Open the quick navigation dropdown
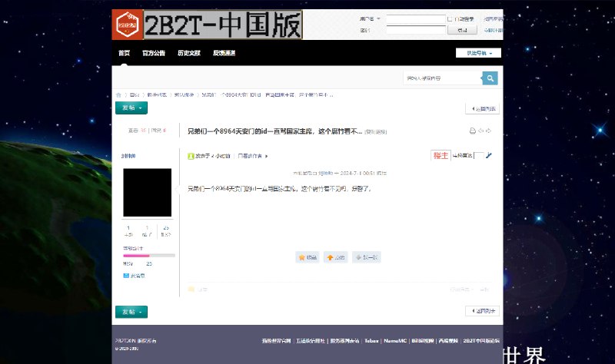 click(478, 53)
